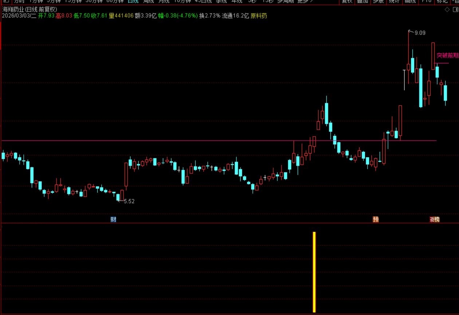Open the F10 company info button
This screenshot has height=315, width=459.
pyautogui.click(x=426, y=1)
